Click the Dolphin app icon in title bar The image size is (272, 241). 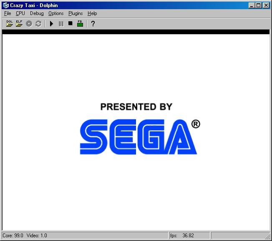point(6,5)
